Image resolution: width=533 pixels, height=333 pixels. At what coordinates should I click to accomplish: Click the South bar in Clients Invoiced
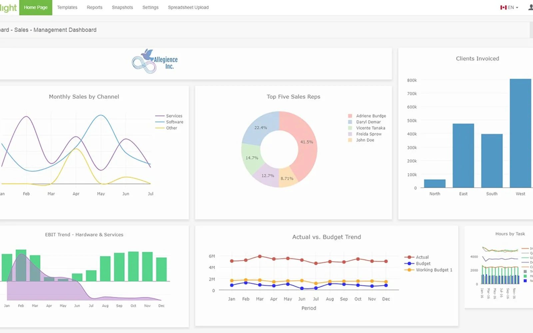click(492, 161)
